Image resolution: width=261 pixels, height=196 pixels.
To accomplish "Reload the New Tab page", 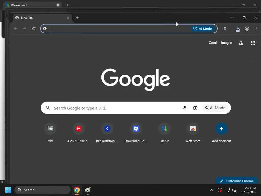I will point(34,29).
